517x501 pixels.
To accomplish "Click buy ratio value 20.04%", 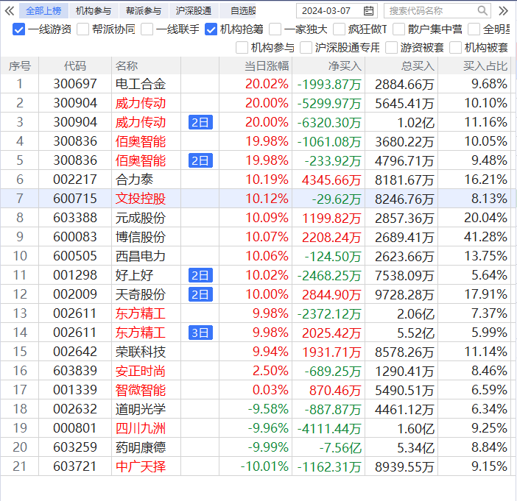I will [485, 218].
